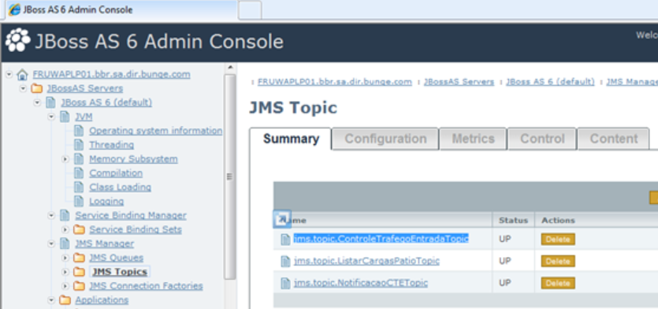The image size is (658, 309).
Task: Click folder icon beside Applications
Action: tap(65, 300)
